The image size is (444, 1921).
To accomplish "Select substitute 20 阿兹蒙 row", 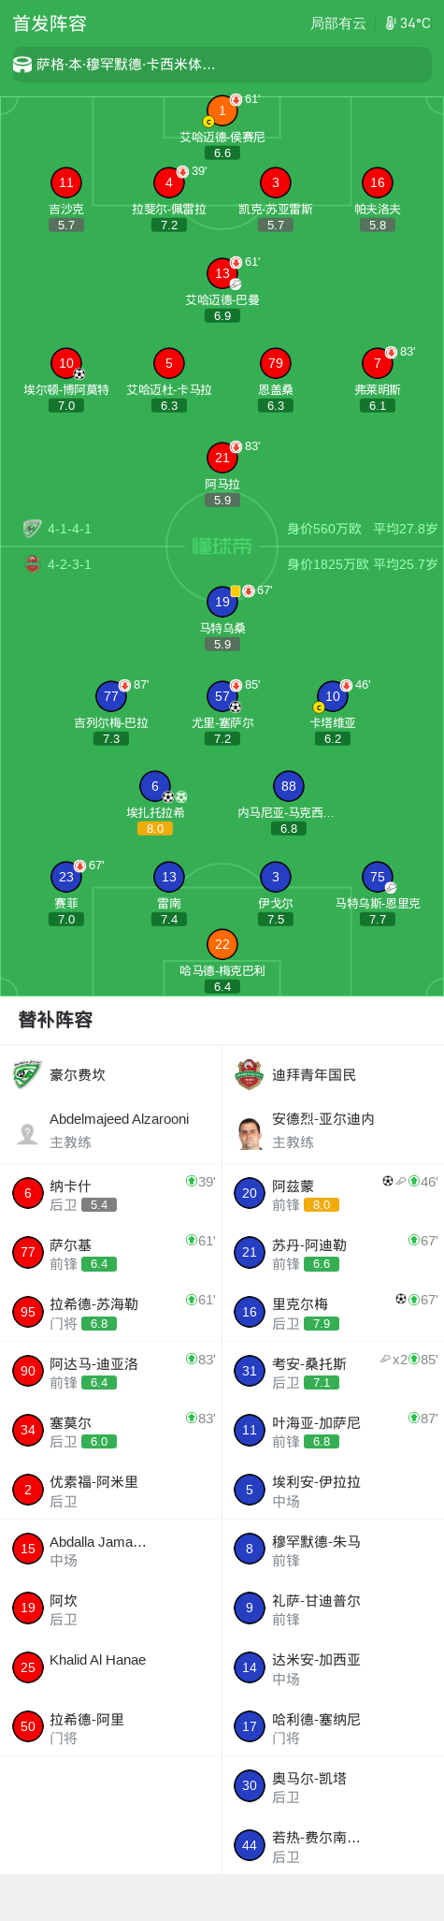I will (333, 1193).
